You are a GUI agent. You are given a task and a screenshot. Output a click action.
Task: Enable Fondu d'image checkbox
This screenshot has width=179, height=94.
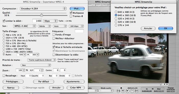click(x=53, y=35)
